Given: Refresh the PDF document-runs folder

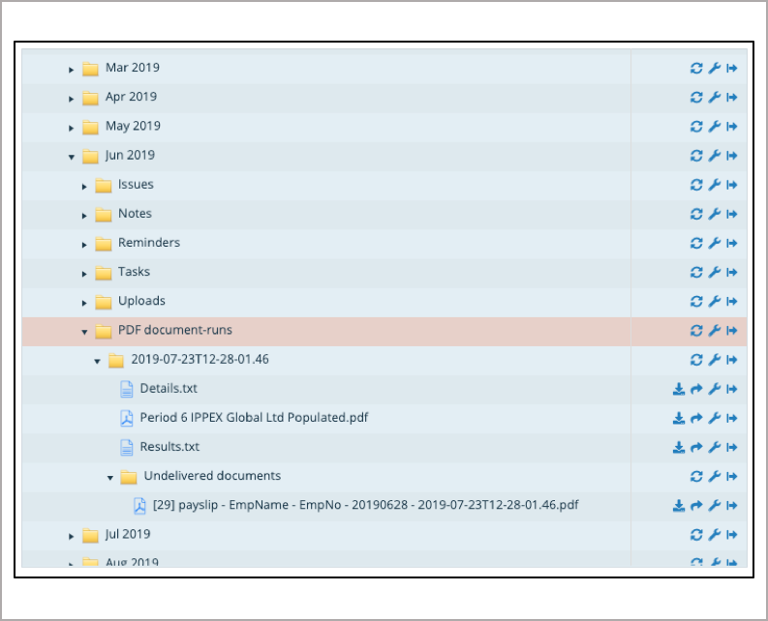Looking at the screenshot, I should [x=696, y=331].
